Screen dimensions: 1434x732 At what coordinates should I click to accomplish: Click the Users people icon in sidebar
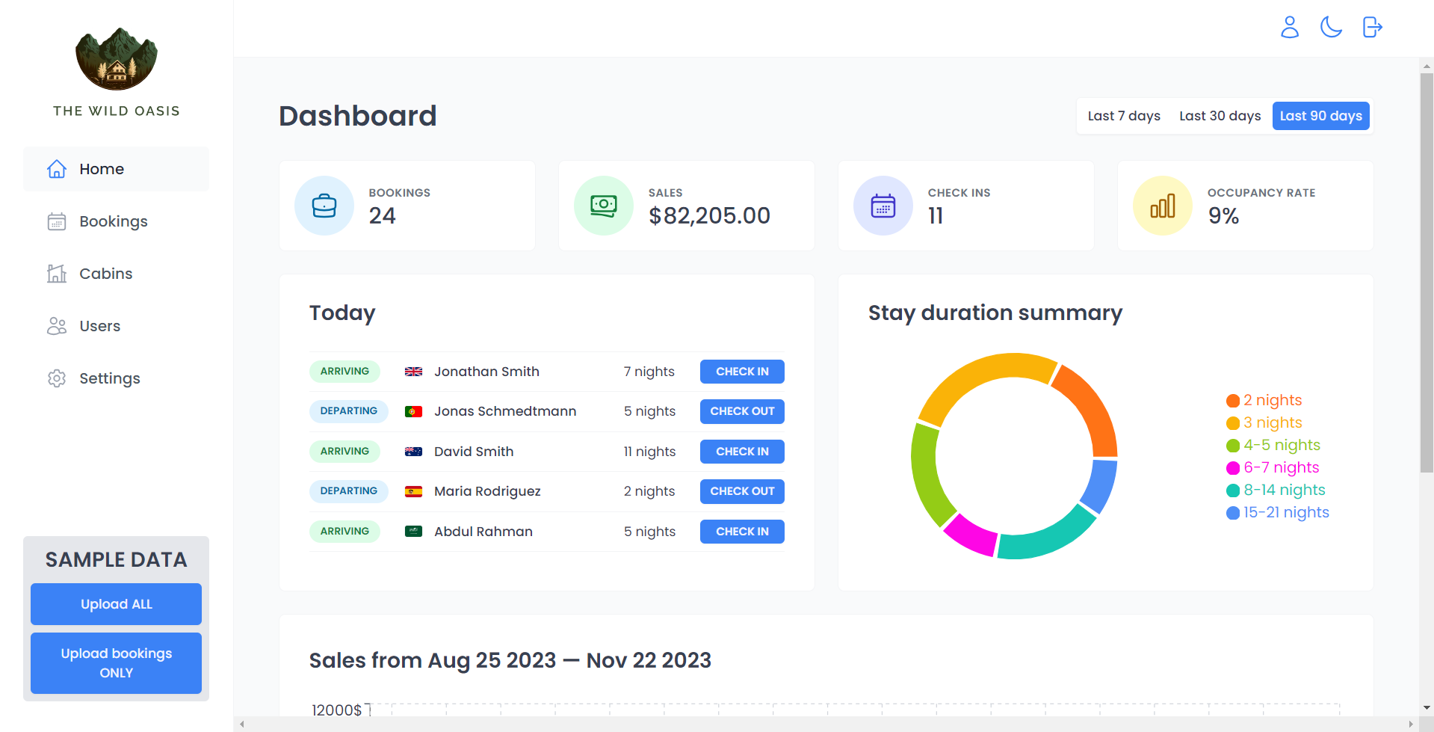[57, 326]
